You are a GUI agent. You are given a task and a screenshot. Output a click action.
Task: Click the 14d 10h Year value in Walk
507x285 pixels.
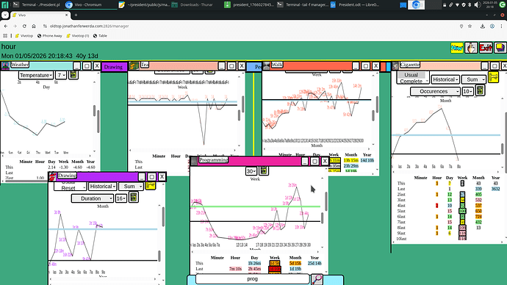[367, 160]
